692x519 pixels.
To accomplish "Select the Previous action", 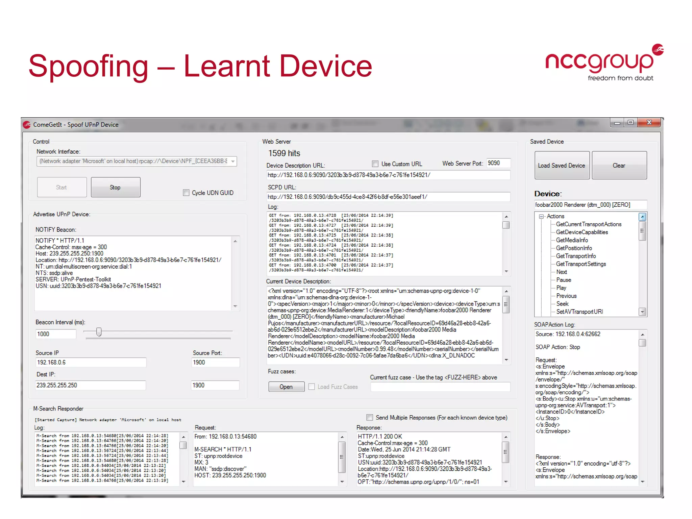I will [566, 296].
